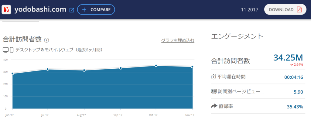This screenshot has width=311, height=120.
Task: Click the グラフを埋め込む link
Action: tap(178, 40)
